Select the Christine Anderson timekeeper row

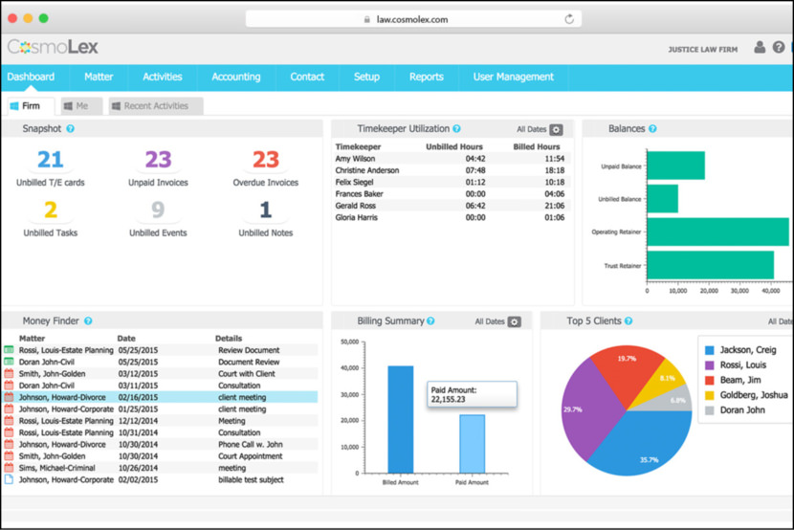click(x=452, y=170)
